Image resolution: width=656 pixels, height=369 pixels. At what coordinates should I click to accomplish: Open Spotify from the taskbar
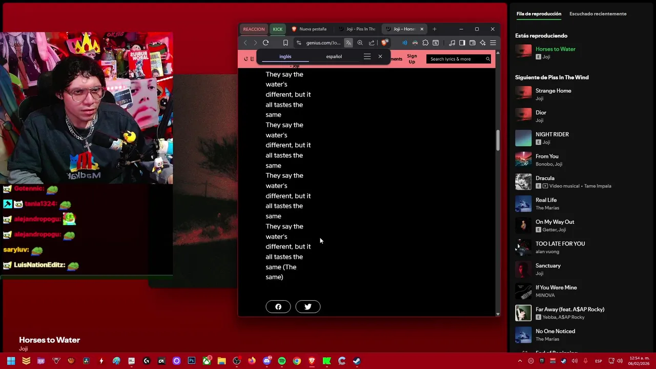[x=281, y=361]
